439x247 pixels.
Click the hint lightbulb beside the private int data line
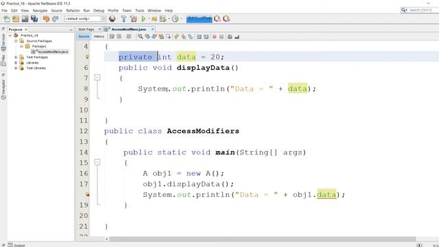(x=87, y=57)
